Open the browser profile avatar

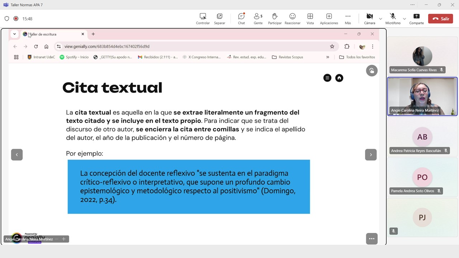click(x=362, y=47)
